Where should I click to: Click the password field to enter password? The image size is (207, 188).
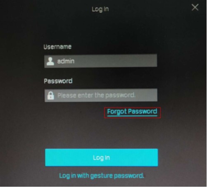pyautogui.click(x=101, y=95)
